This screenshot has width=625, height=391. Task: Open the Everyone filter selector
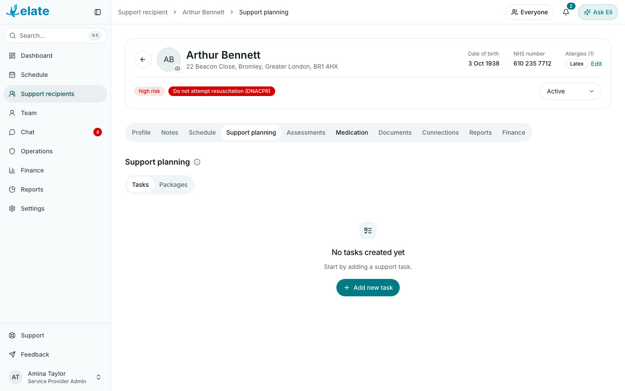(x=530, y=12)
